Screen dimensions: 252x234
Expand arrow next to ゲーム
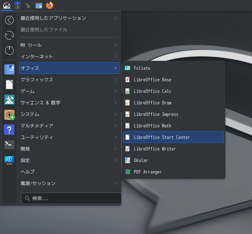click(x=116, y=91)
